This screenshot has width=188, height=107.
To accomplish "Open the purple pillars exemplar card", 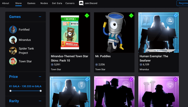I will pyautogui.click(x=158, y=92).
